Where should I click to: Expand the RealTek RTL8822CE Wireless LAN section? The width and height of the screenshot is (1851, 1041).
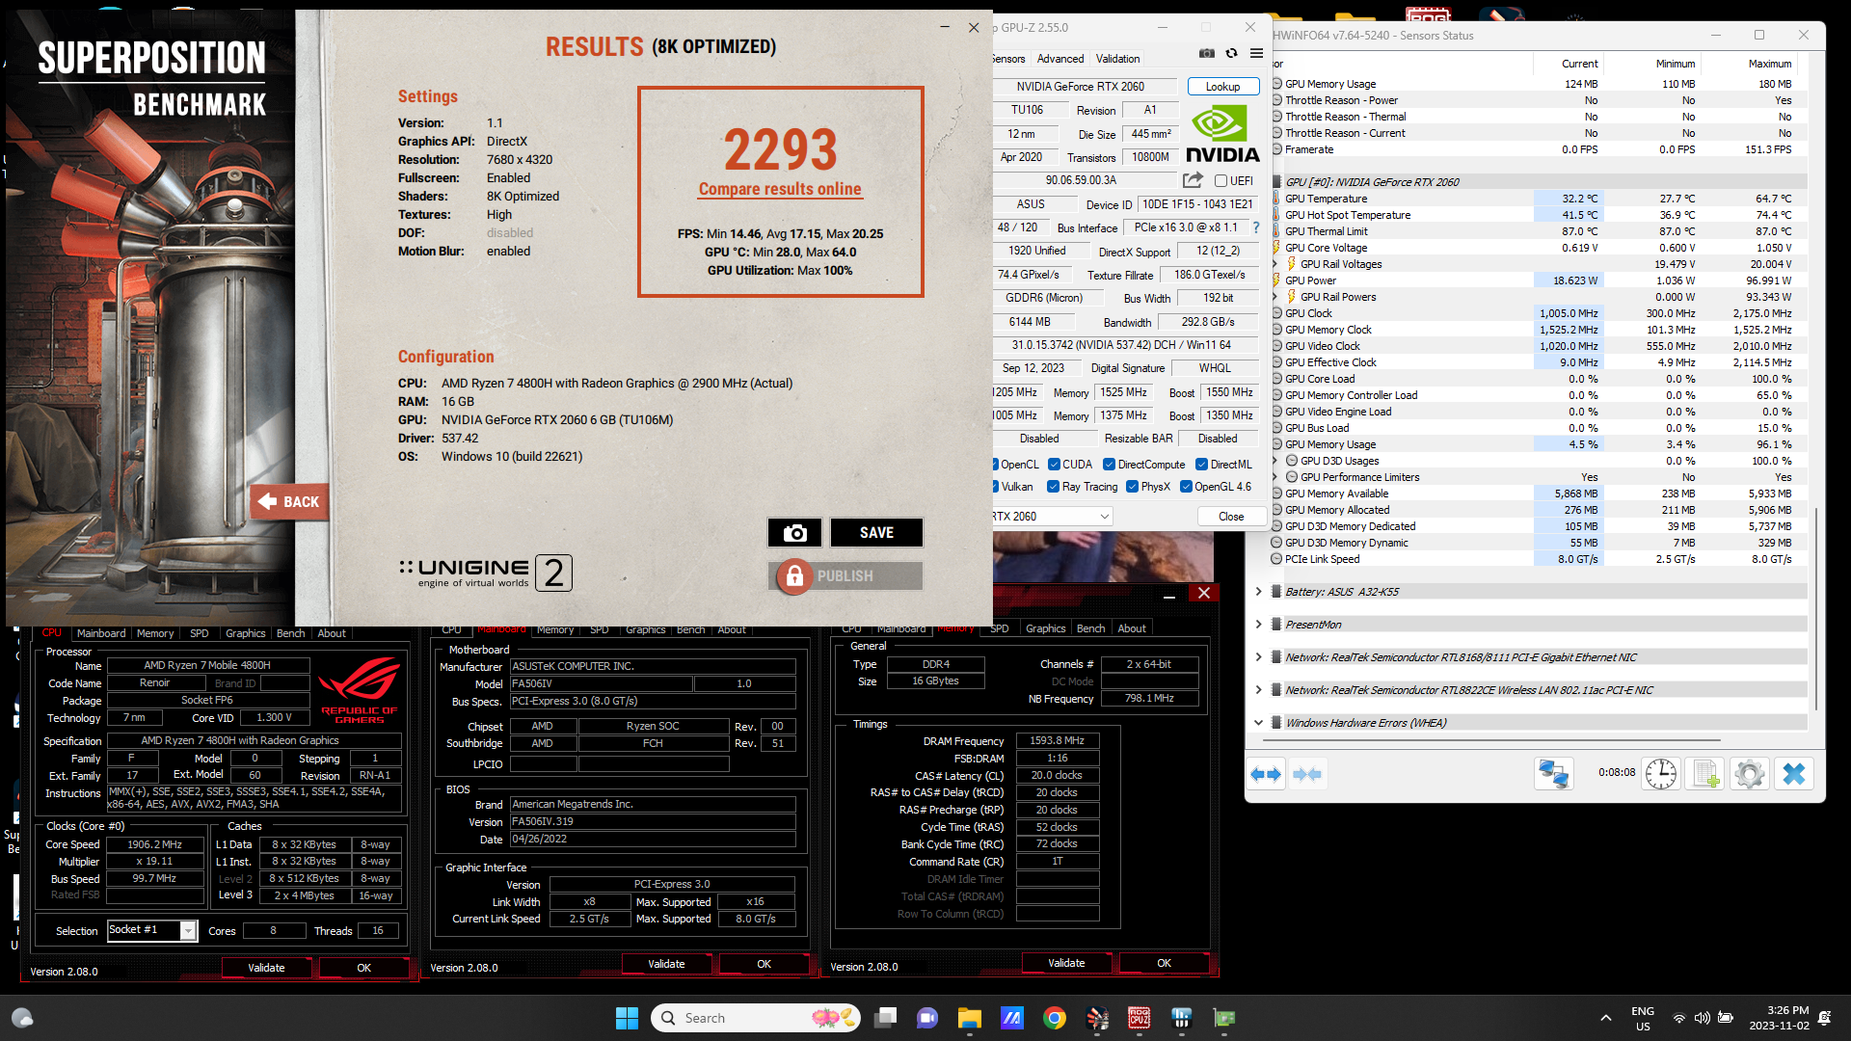point(1258,690)
